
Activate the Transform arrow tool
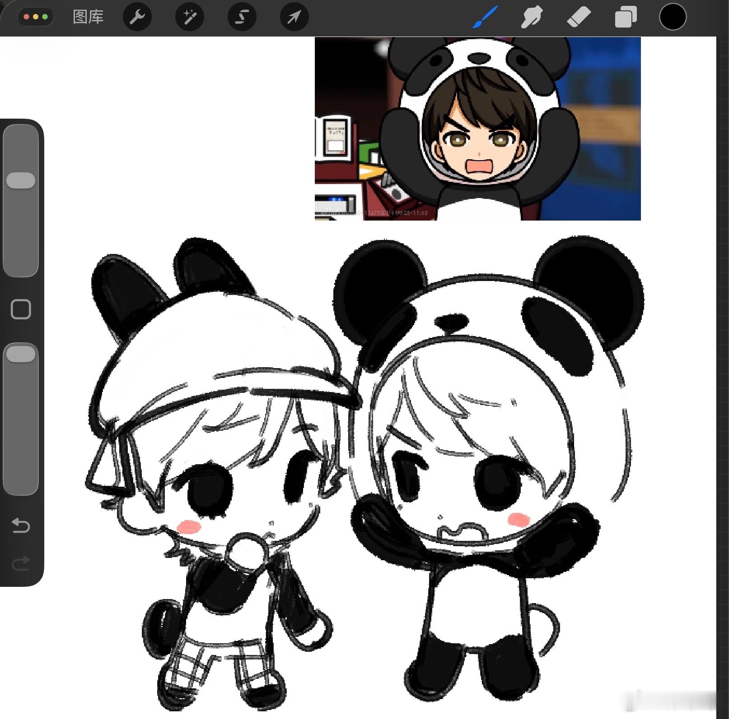(x=294, y=17)
